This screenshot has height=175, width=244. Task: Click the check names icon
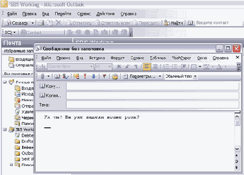coord(65,76)
